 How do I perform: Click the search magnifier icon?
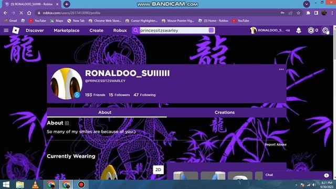(135, 30)
